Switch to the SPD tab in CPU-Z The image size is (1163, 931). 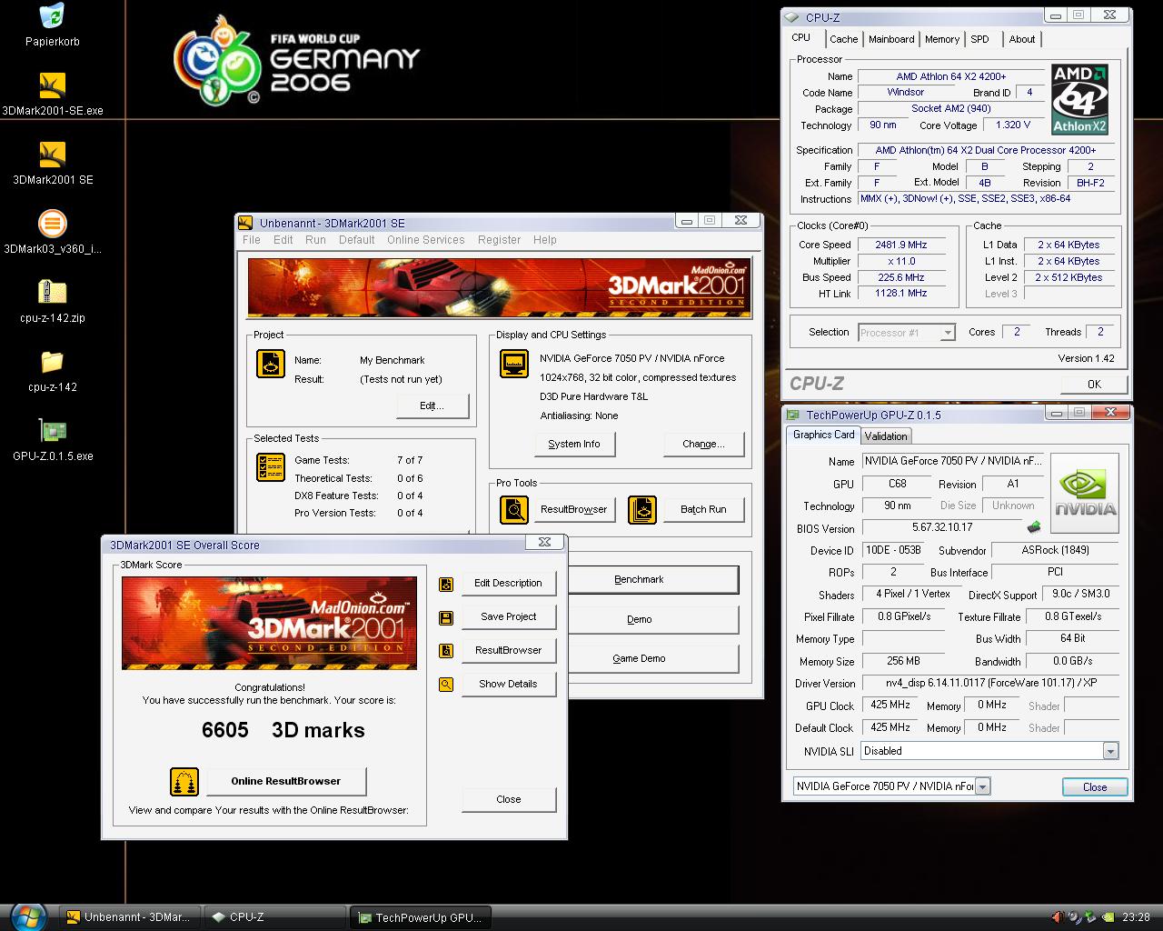(x=979, y=39)
